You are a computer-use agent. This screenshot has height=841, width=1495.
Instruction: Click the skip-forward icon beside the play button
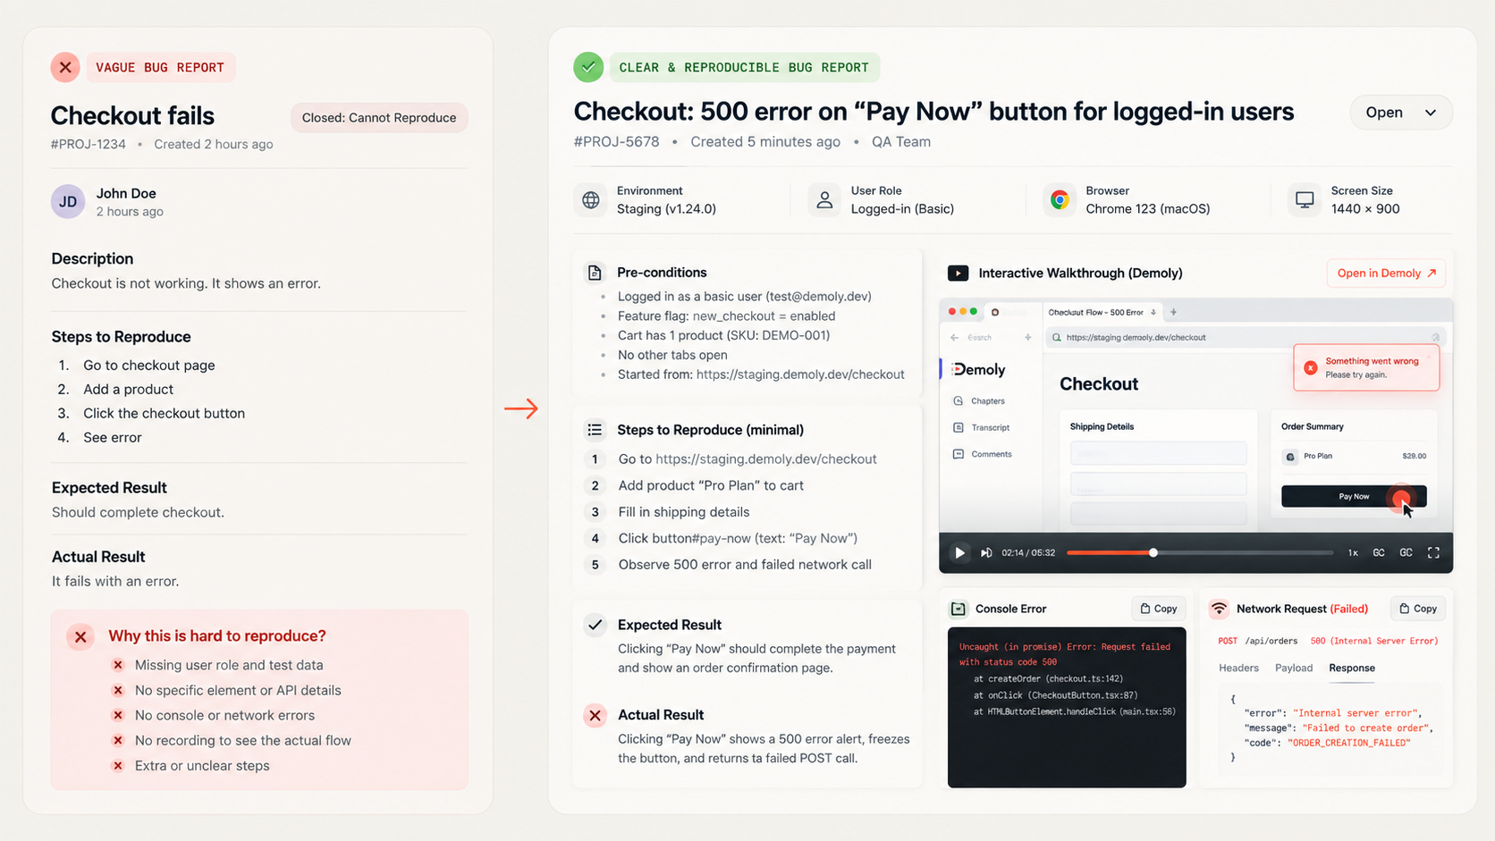coord(986,553)
